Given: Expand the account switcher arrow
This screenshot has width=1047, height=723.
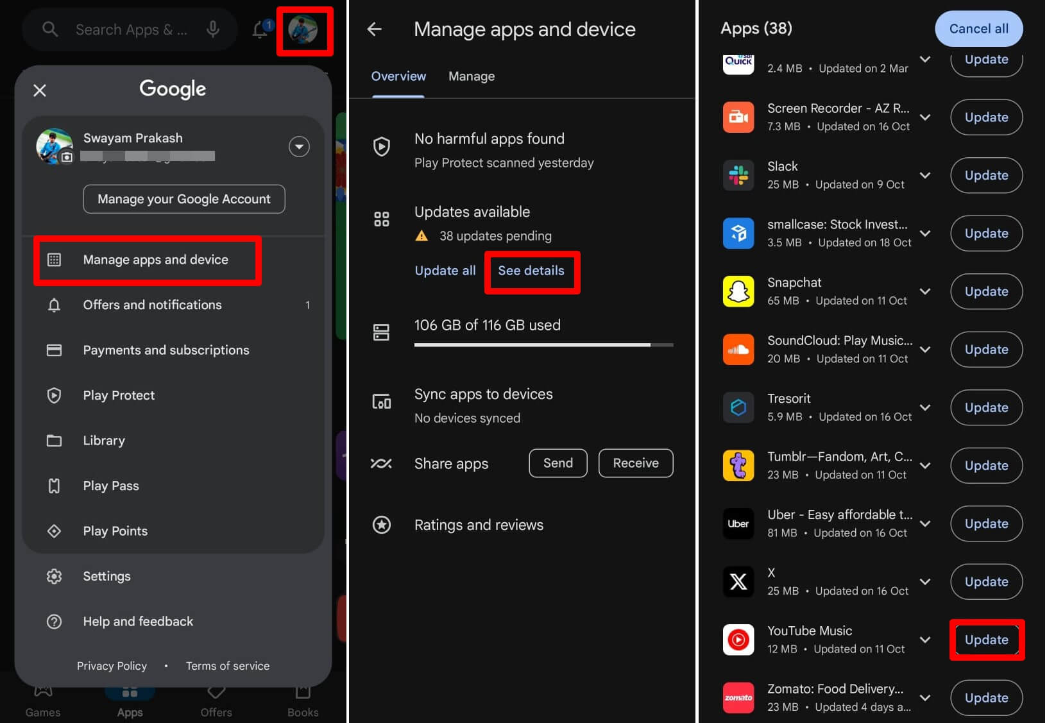Looking at the screenshot, I should pyautogui.click(x=299, y=147).
